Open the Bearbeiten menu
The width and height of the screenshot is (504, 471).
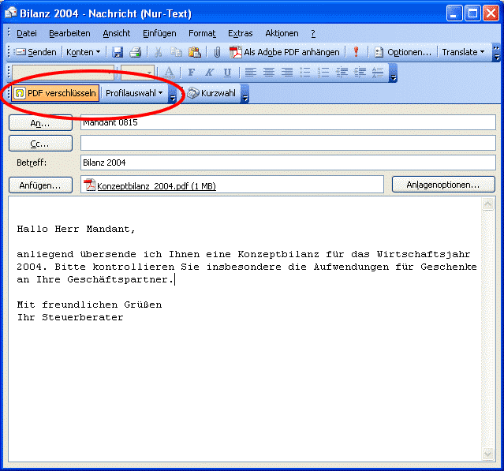tap(69, 33)
